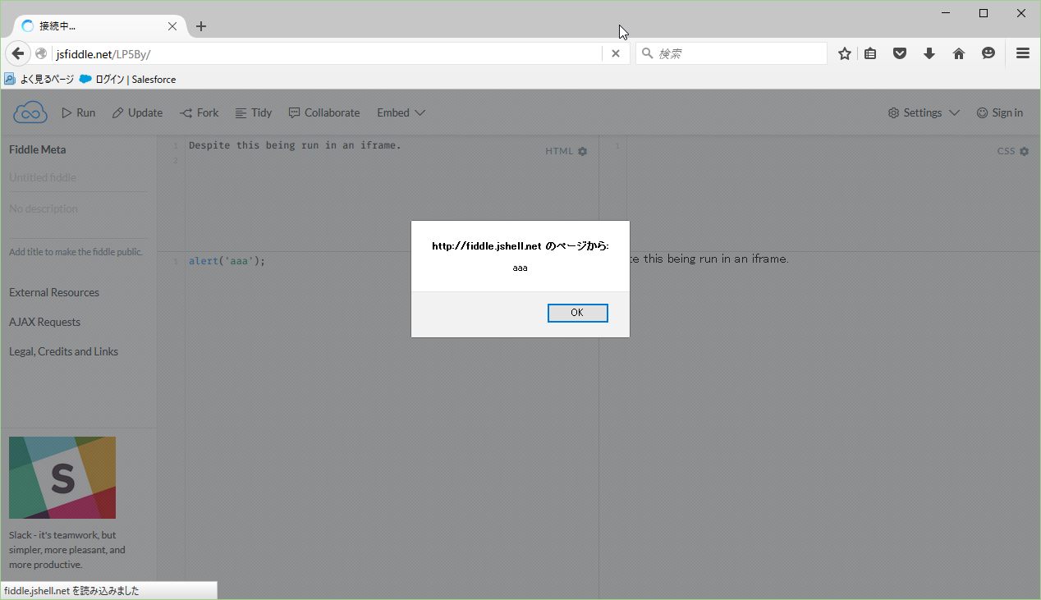Click Update to save the fiddle

(137, 112)
